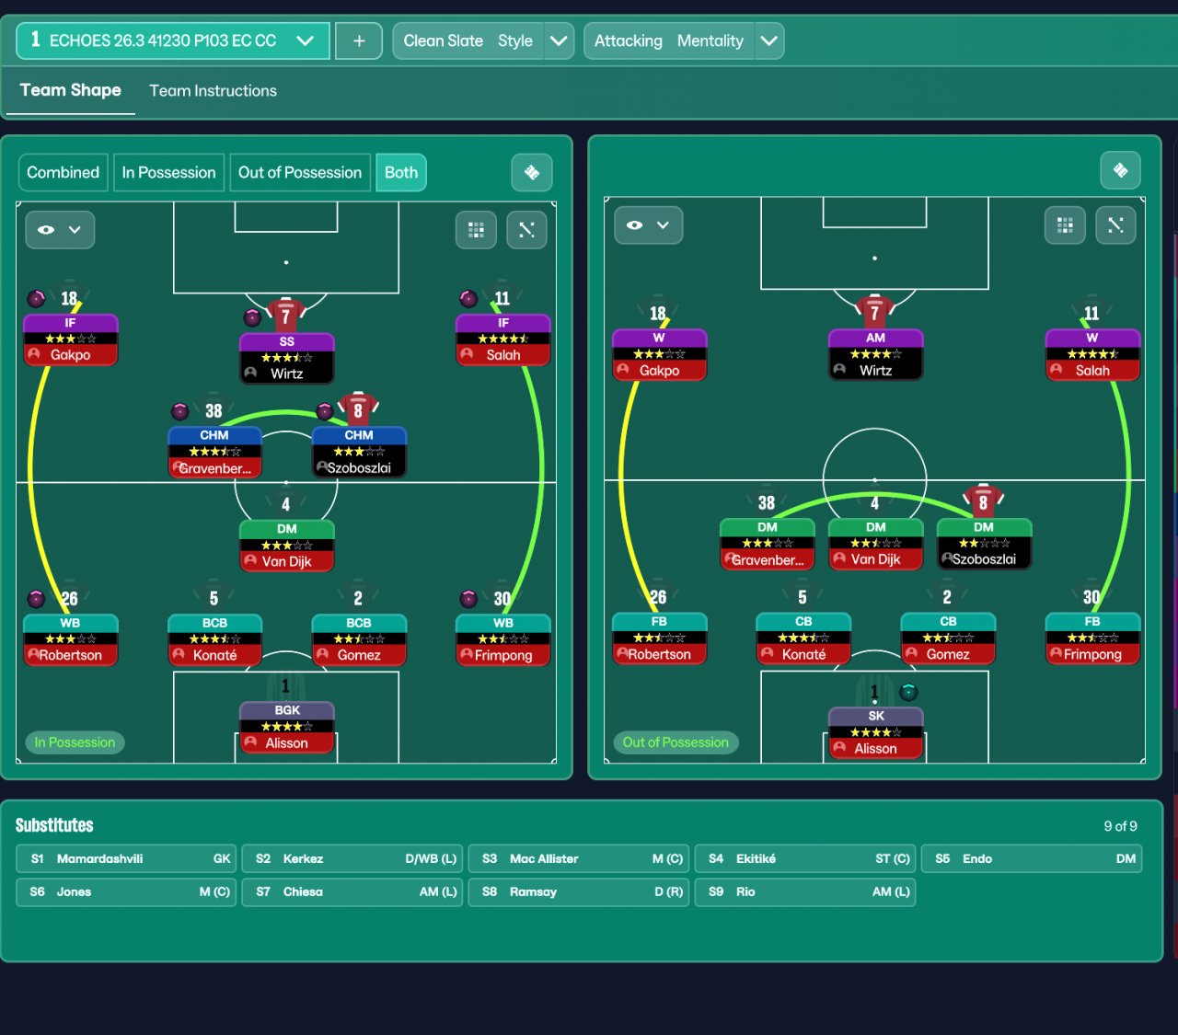Select substitute S9 Rio AM (L)
This screenshot has height=1035, width=1178.
coord(805,891)
